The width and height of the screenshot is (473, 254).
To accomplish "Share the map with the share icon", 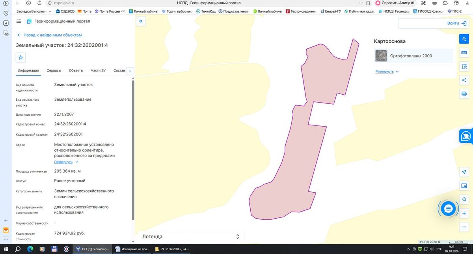I will tap(464, 80).
